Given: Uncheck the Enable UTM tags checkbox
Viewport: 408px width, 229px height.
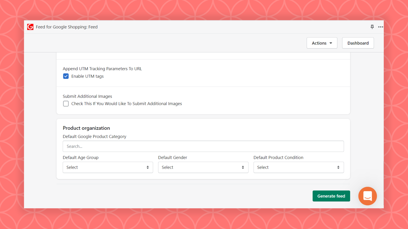Looking at the screenshot, I should click(66, 76).
